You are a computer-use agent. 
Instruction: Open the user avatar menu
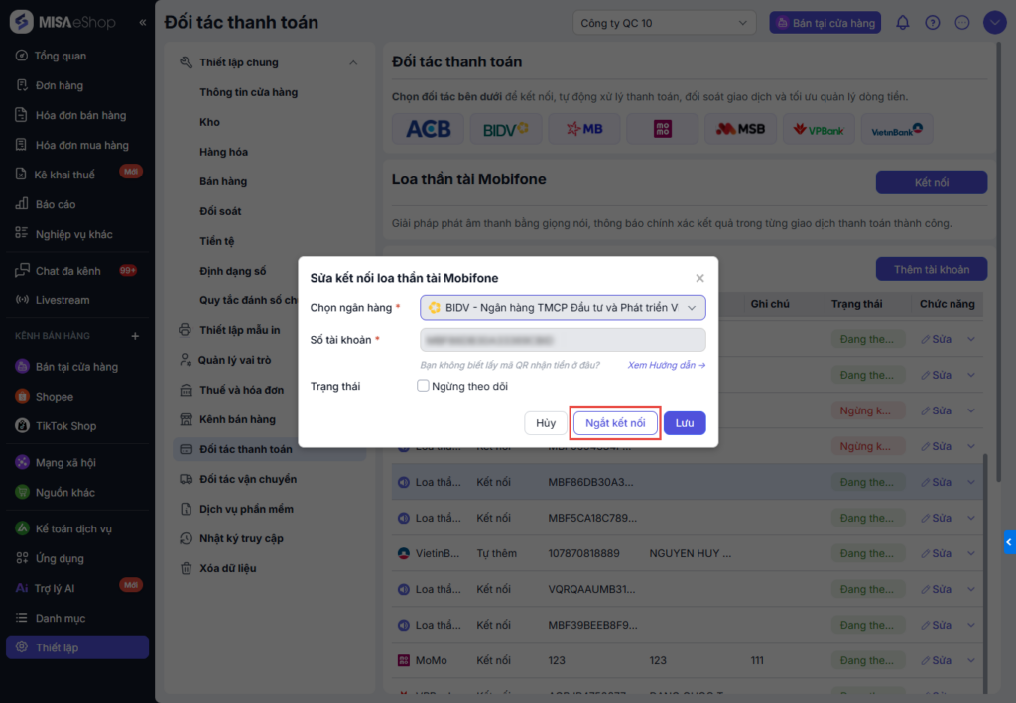click(994, 23)
